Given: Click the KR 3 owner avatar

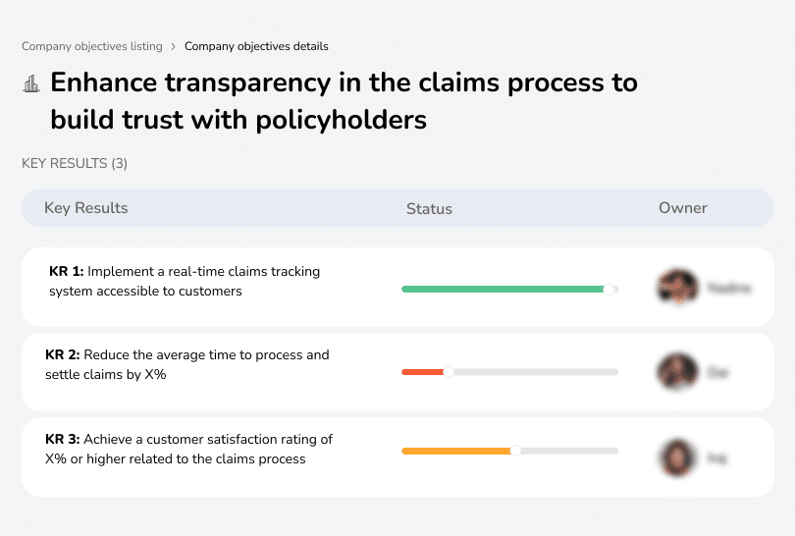Looking at the screenshot, I should tap(677, 456).
